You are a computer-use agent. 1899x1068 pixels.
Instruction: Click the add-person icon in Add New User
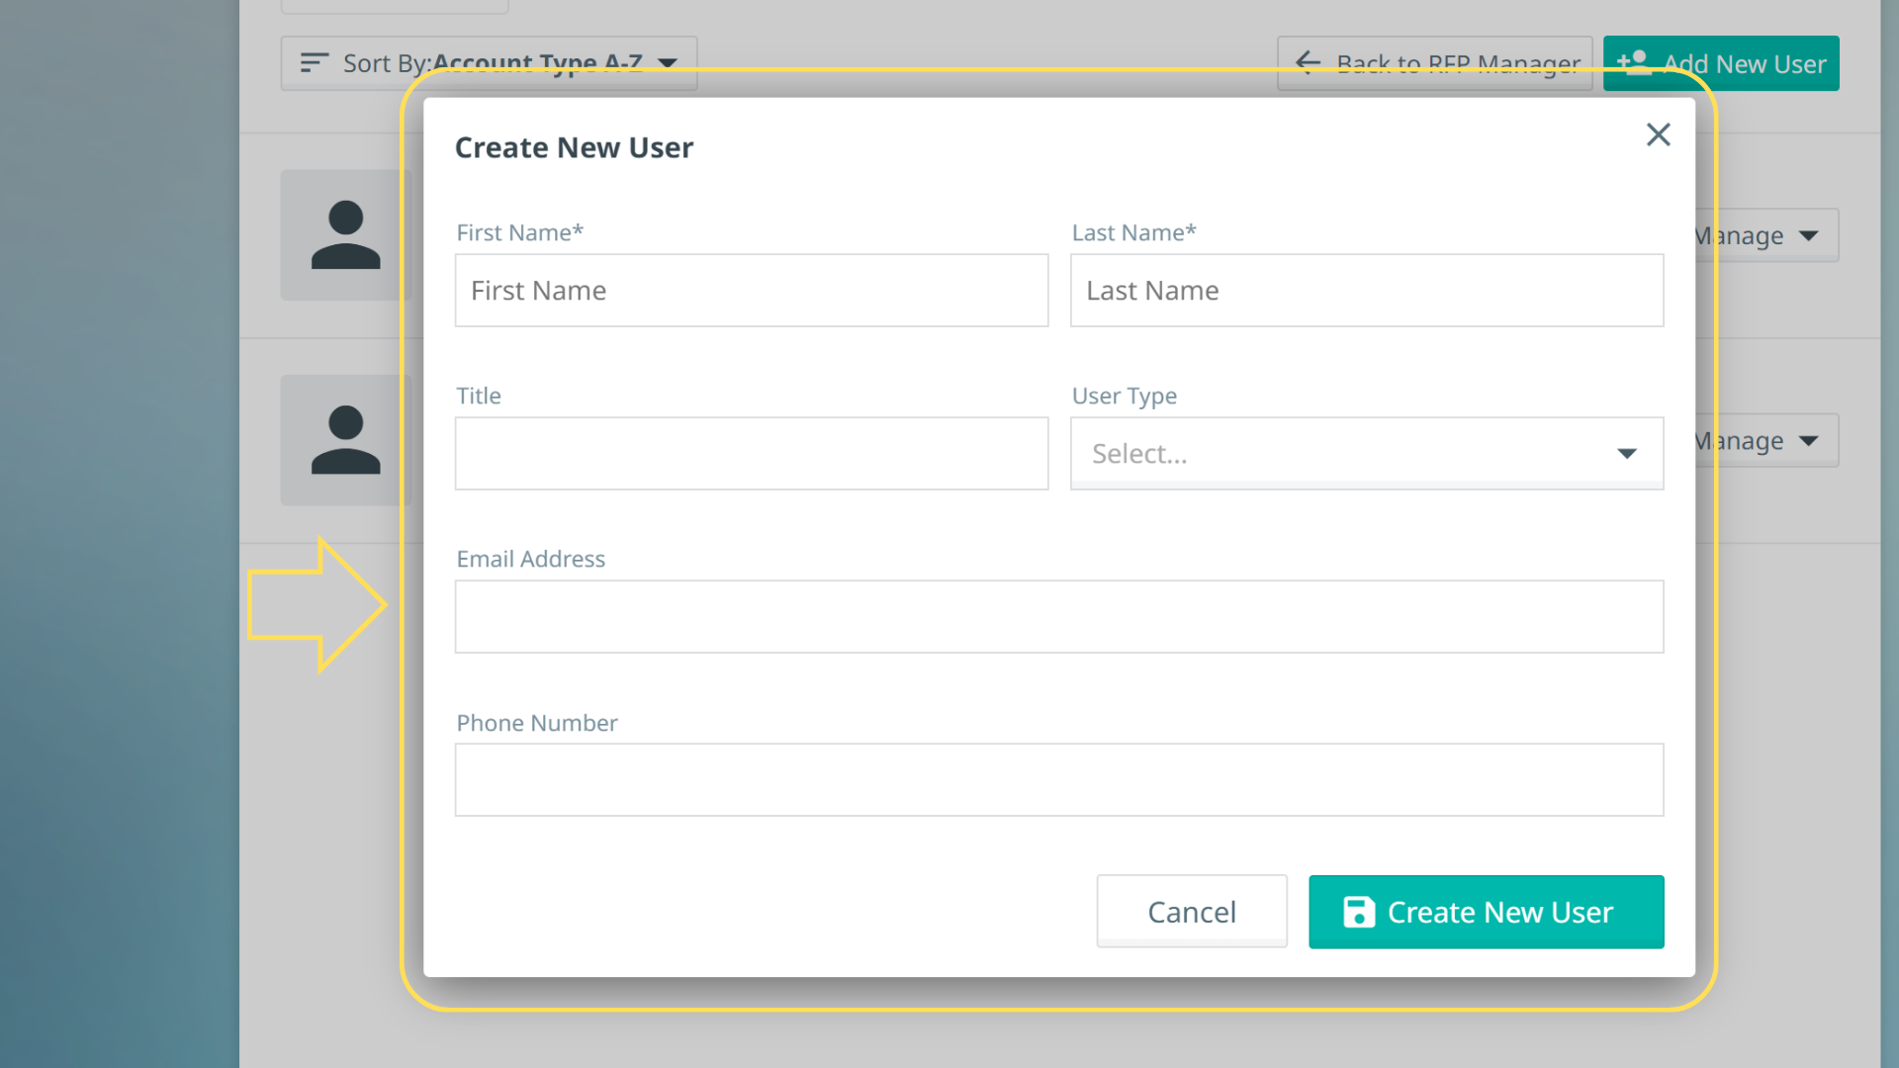(x=1633, y=61)
